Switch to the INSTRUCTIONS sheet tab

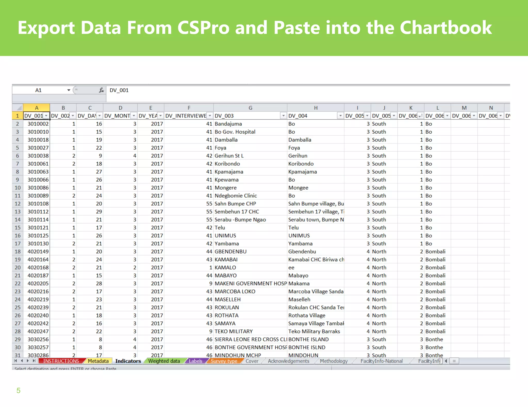point(61,361)
